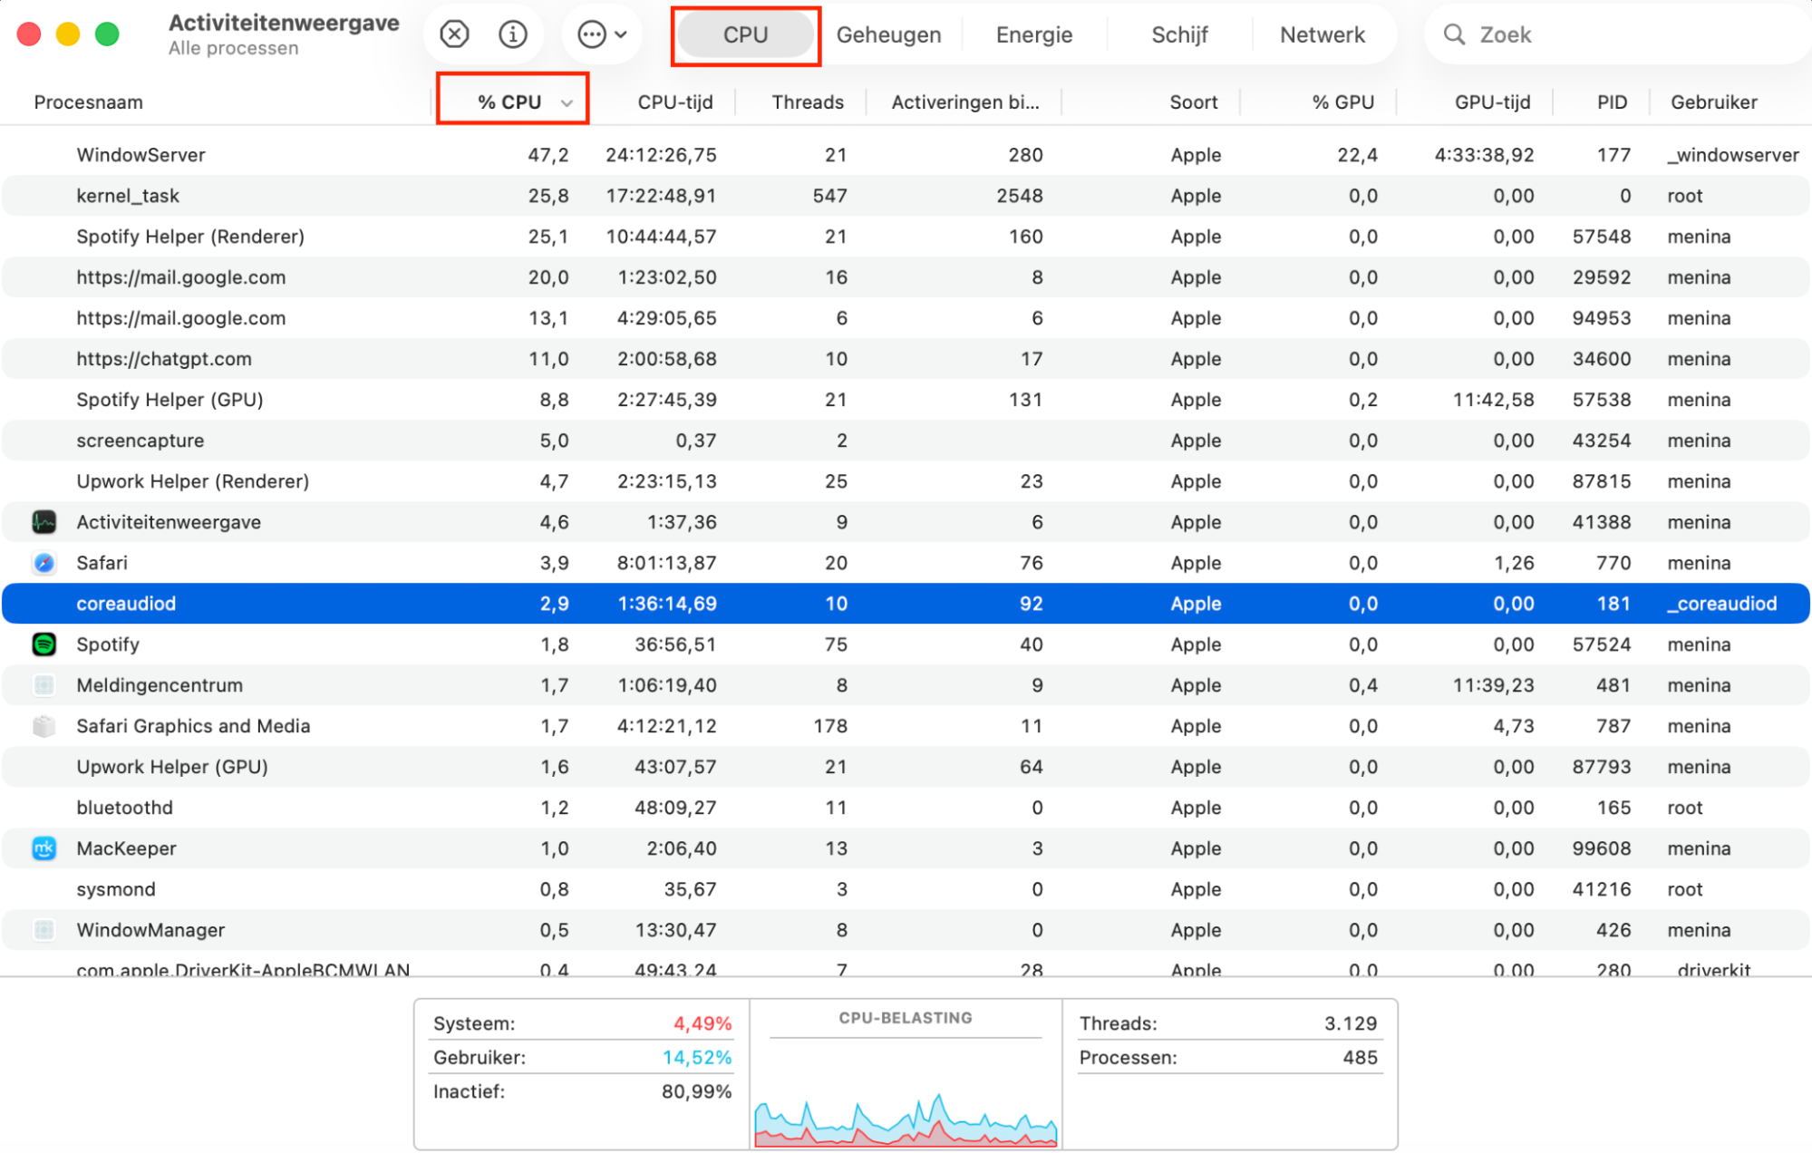Expand the Activeringen bi… column header

click(964, 102)
